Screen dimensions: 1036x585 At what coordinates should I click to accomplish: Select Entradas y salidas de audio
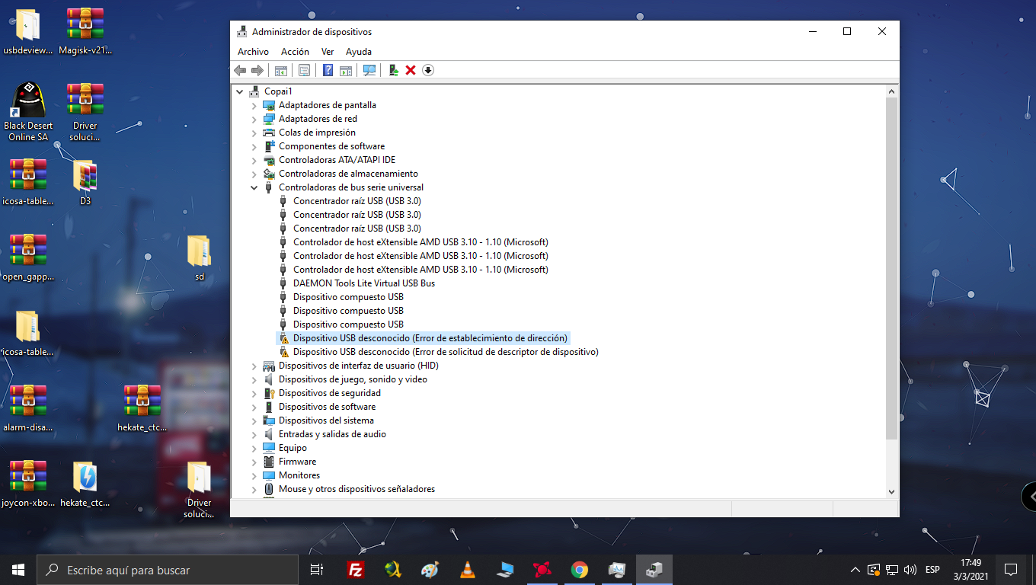coord(332,434)
